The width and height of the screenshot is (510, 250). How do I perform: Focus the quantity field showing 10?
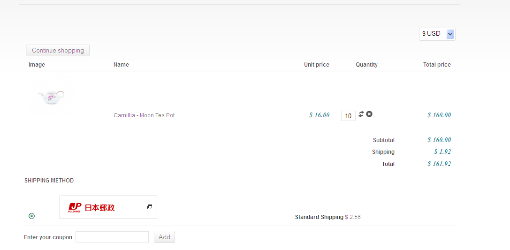click(x=348, y=116)
